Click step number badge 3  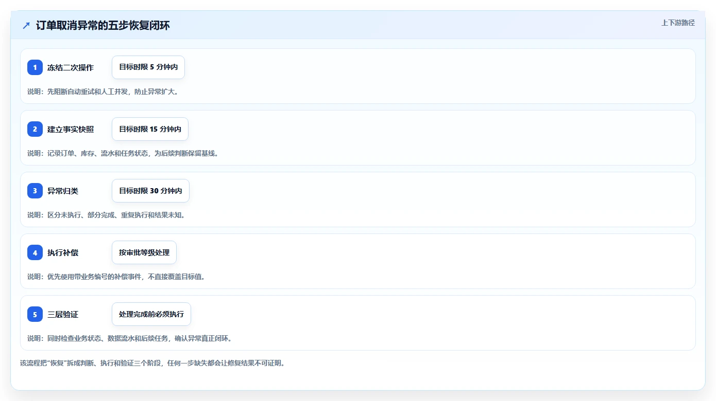click(35, 191)
